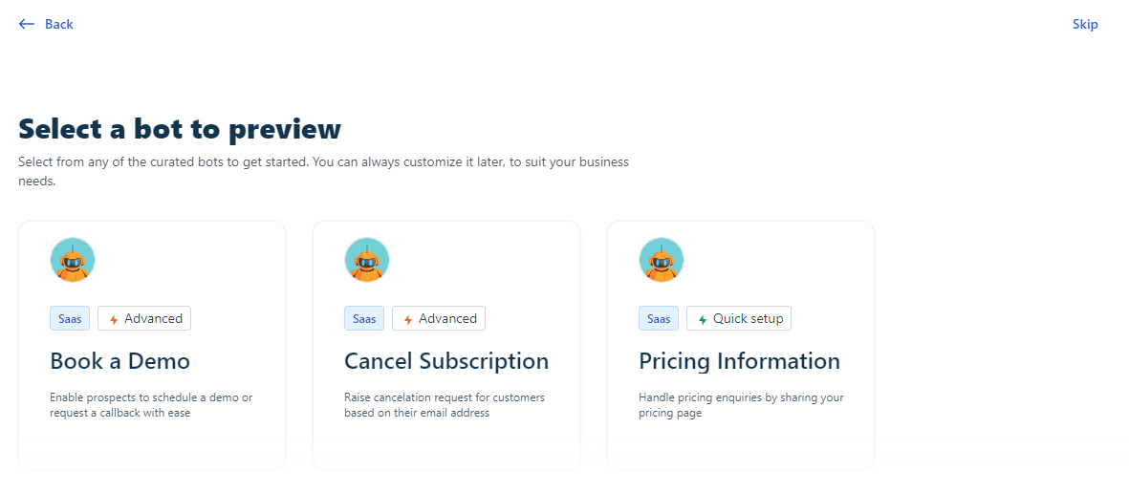Click the Pricing Information robot avatar
The width and height of the screenshot is (1129, 493).
click(x=662, y=260)
